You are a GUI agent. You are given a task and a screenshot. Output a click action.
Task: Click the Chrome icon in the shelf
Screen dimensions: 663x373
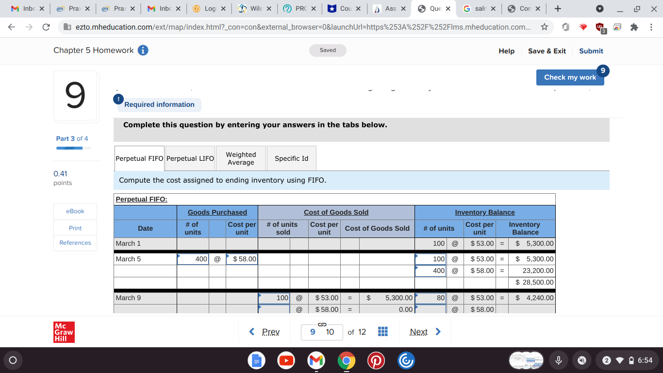[346, 360]
